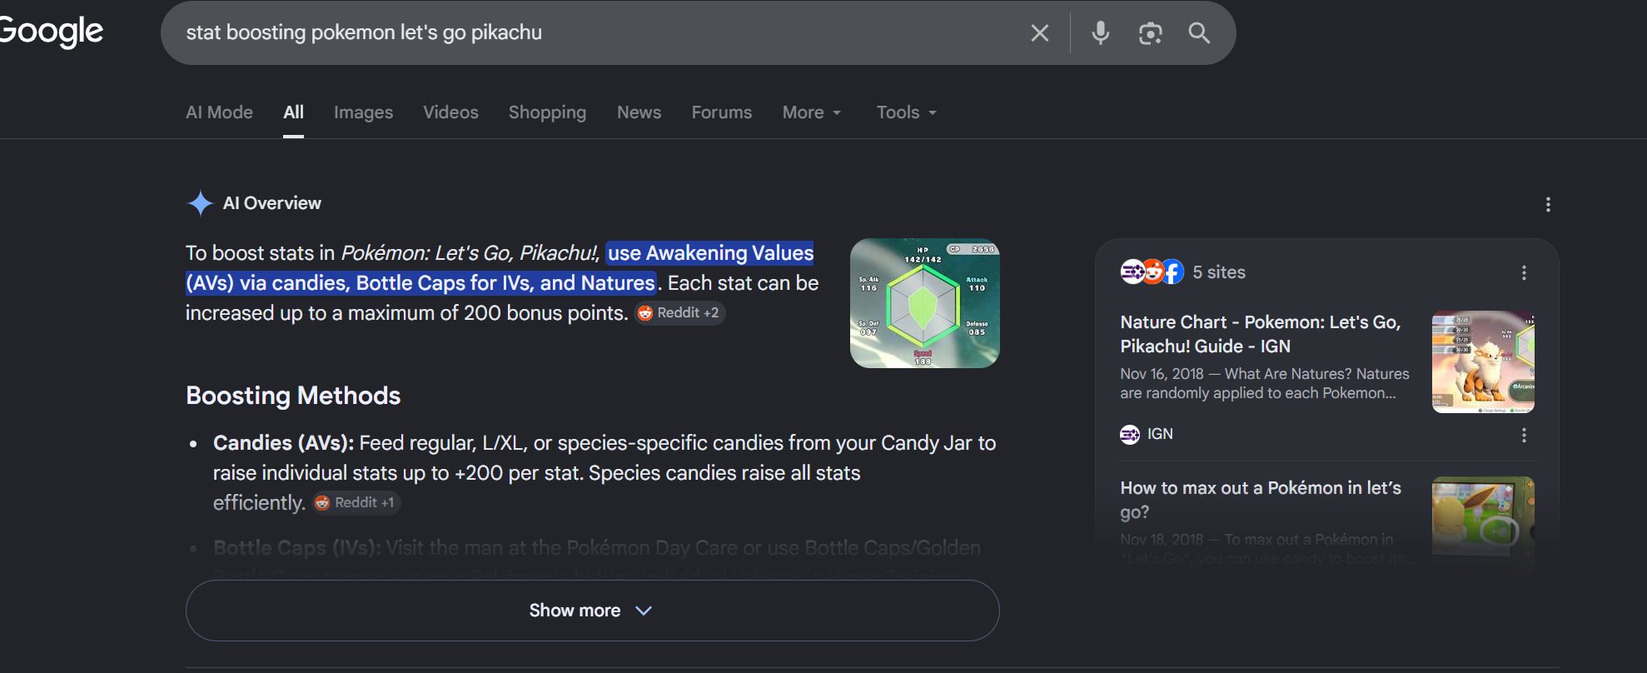This screenshot has height=673, width=1647.
Task: Go to the Forums tab
Action: coord(721,112)
